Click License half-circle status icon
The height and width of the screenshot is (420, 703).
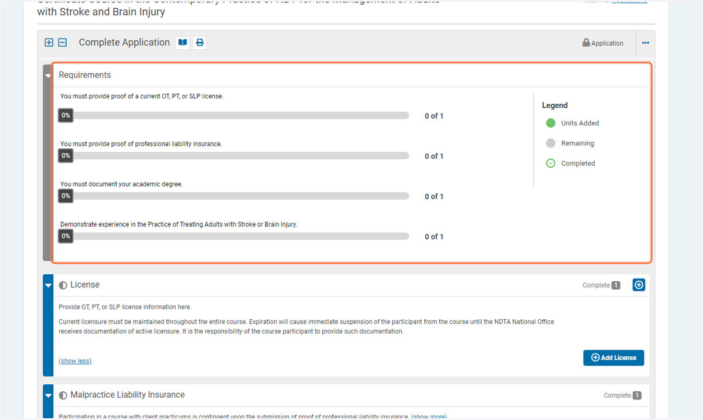(x=63, y=285)
